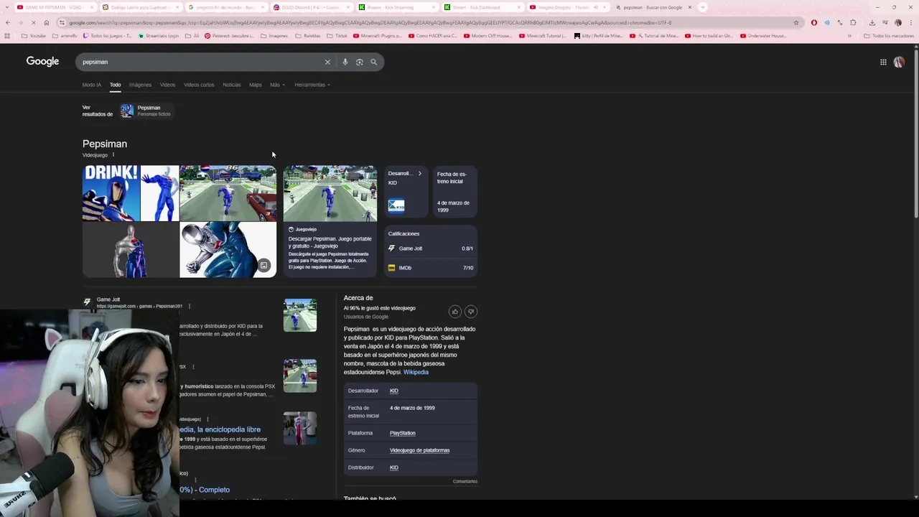Open the Underwater House bookmark
Viewport: 919px width, 517px height.
(762, 35)
